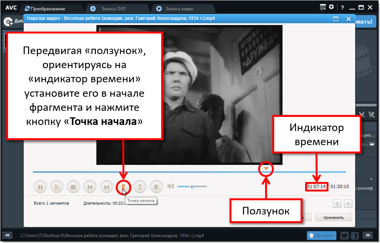Open program settings with the gear icon

[x=331, y=6]
